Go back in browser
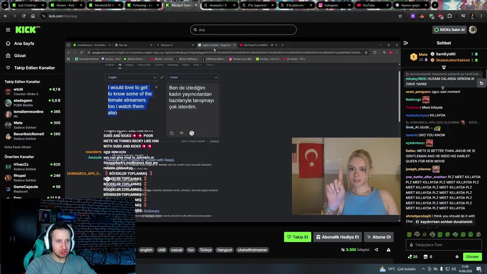This screenshot has height=274, width=487. [5, 16]
